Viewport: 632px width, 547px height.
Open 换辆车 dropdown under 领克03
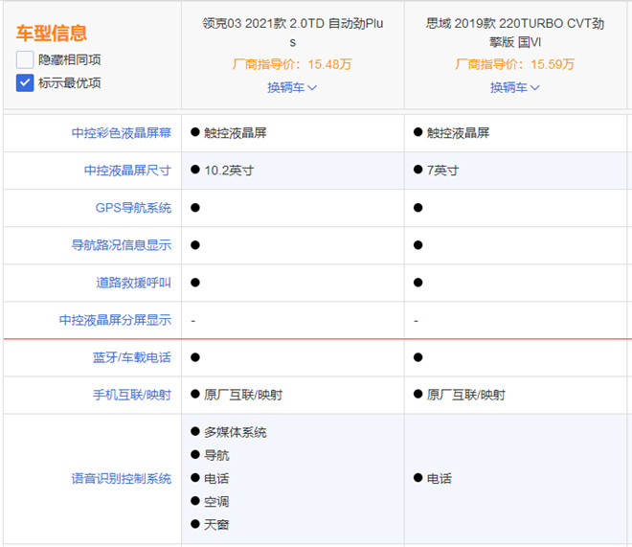click(292, 87)
